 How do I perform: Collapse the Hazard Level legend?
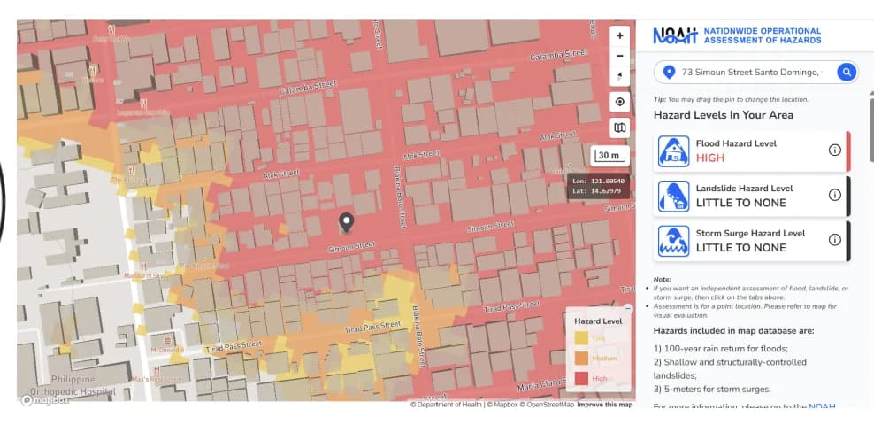(627, 308)
